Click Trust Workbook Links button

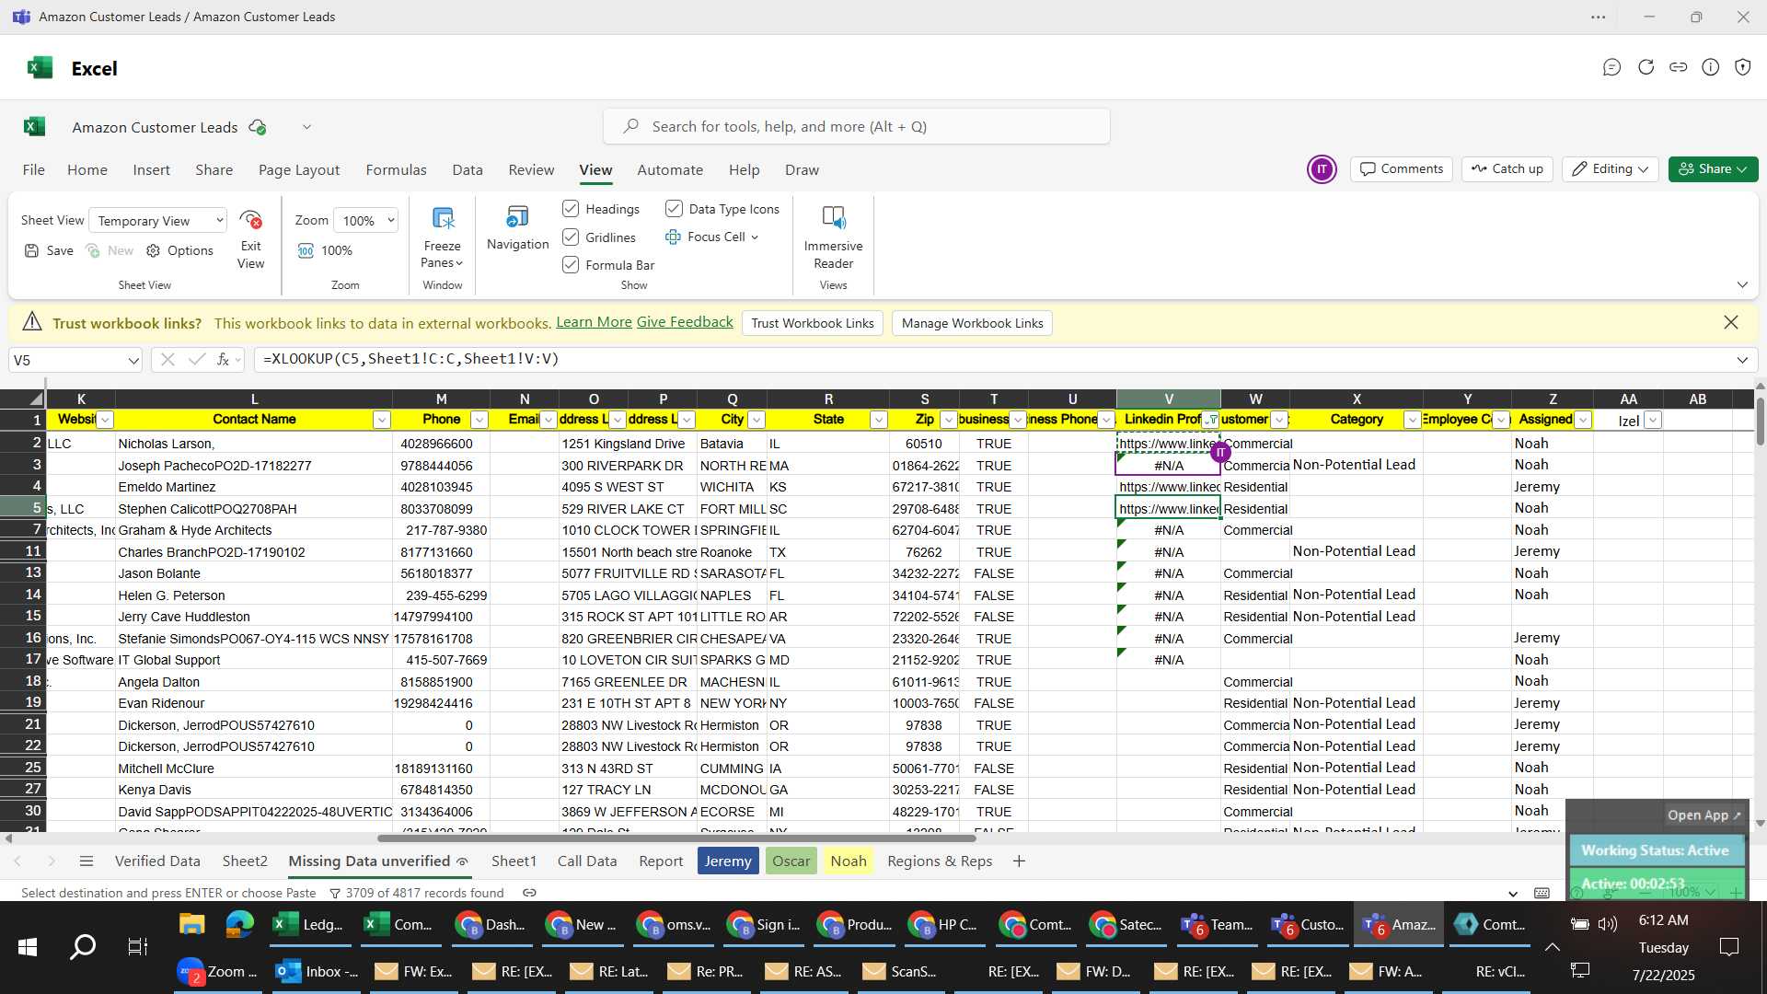click(813, 323)
